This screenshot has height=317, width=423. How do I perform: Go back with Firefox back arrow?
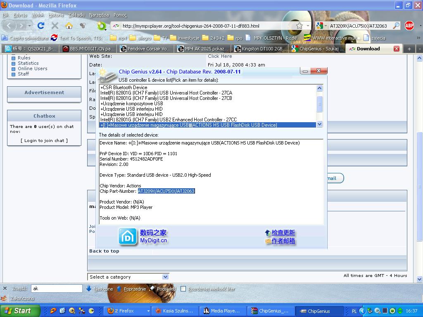[9, 26]
